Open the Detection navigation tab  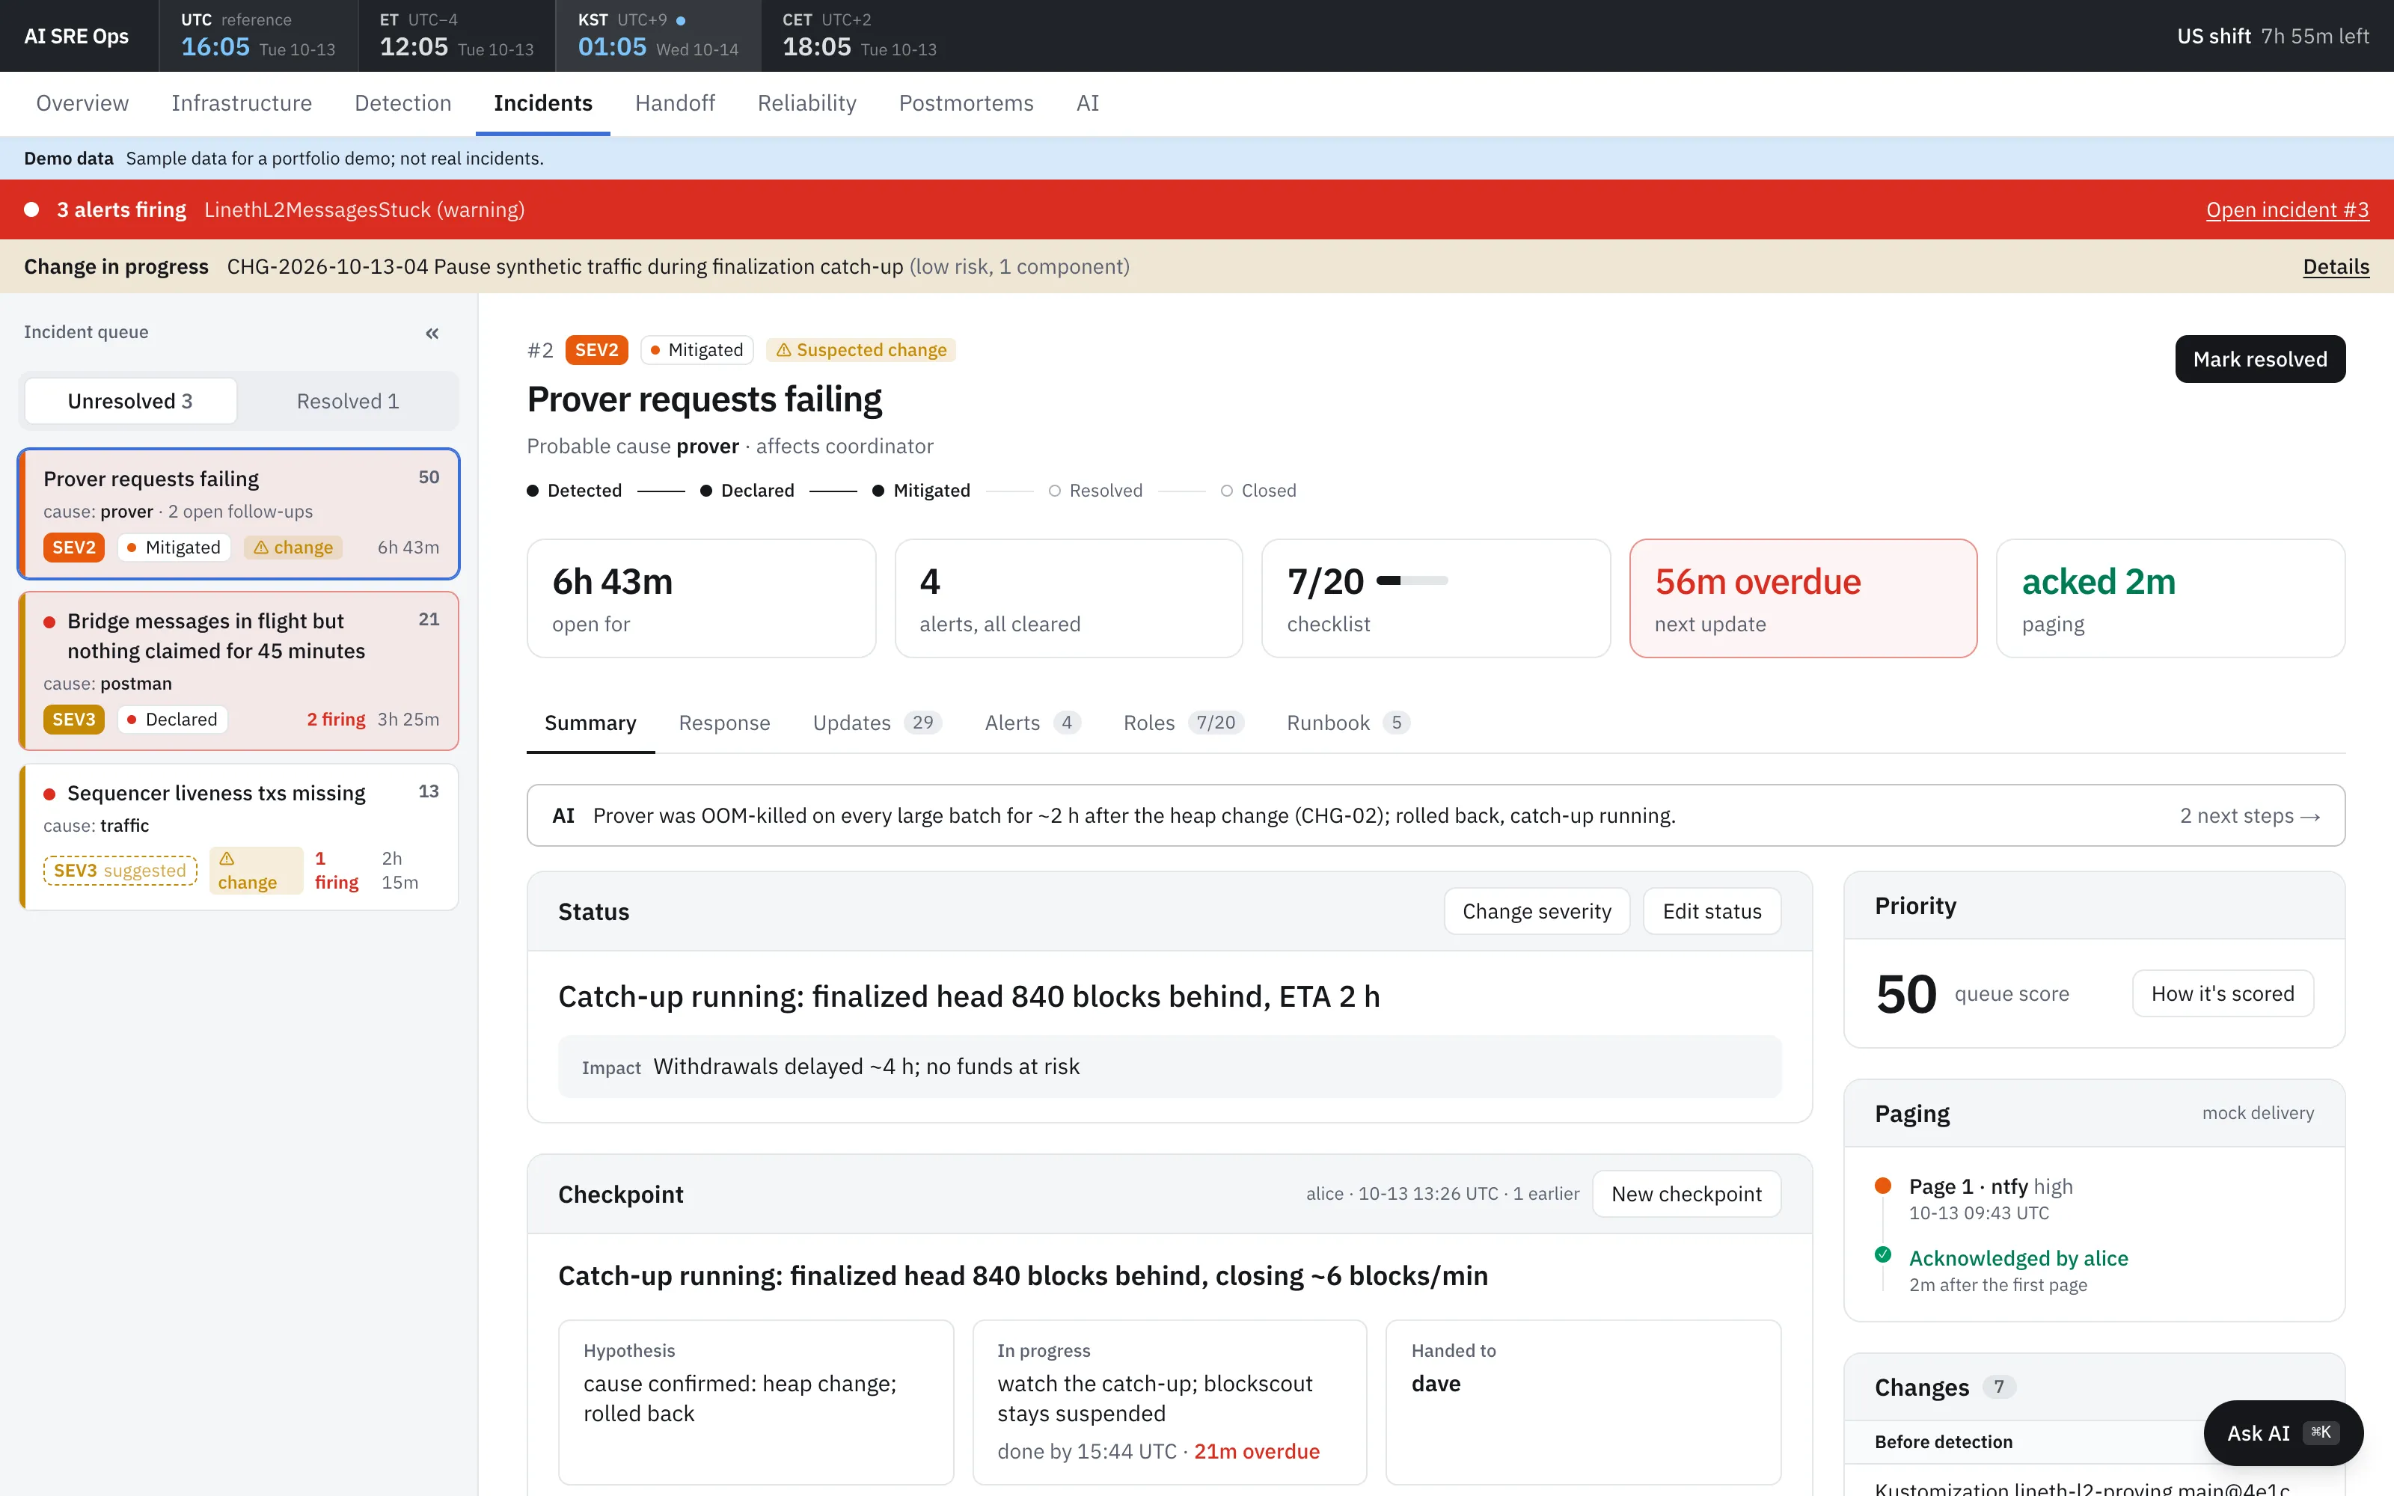402,103
